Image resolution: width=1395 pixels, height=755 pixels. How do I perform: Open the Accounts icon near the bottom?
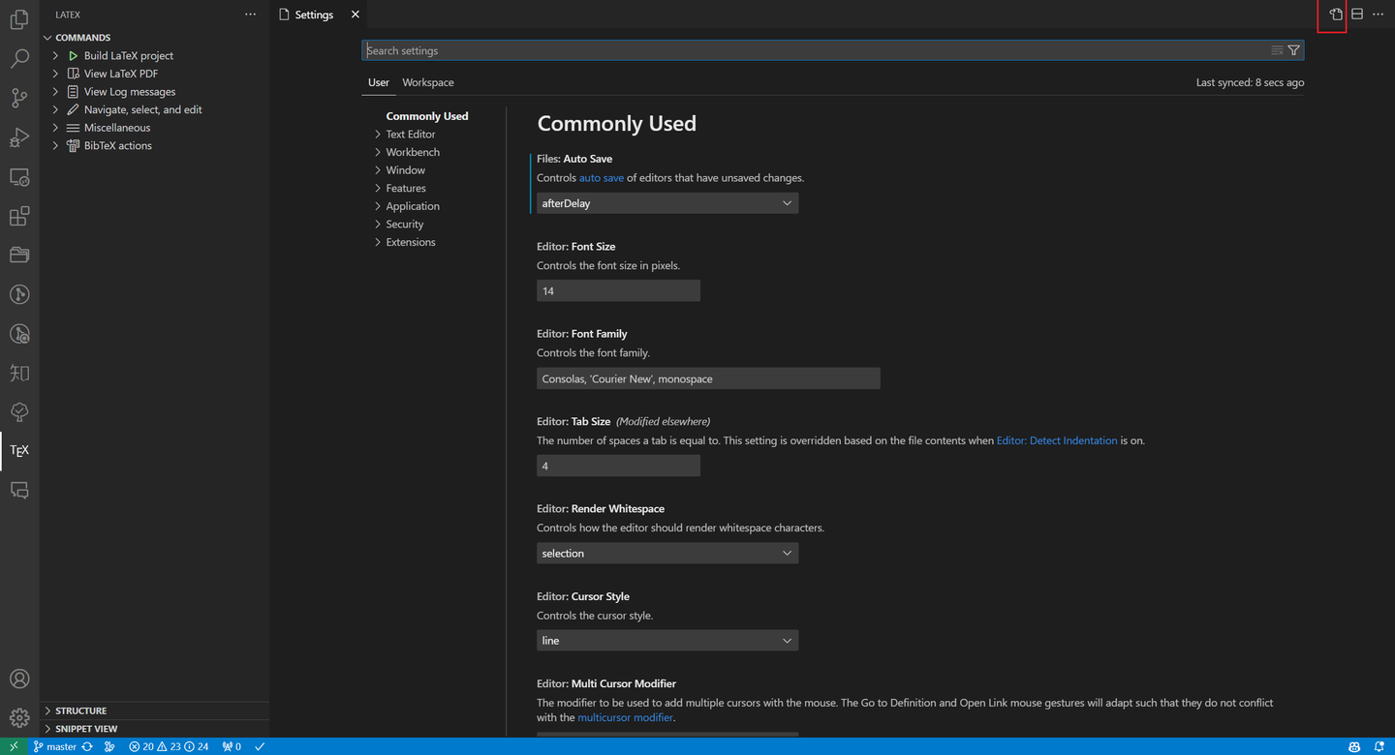tap(19, 679)
